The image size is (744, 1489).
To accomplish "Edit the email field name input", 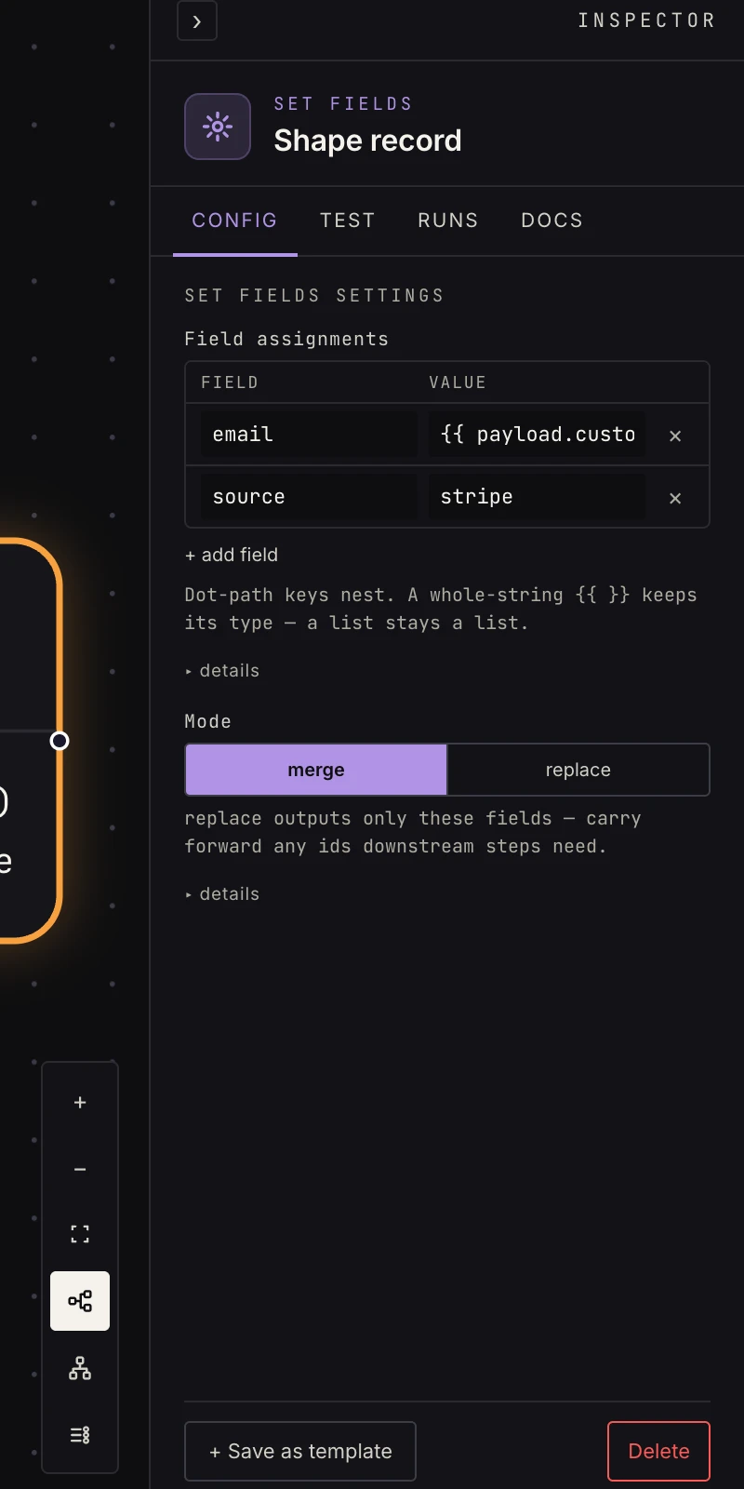I will 309,435.
